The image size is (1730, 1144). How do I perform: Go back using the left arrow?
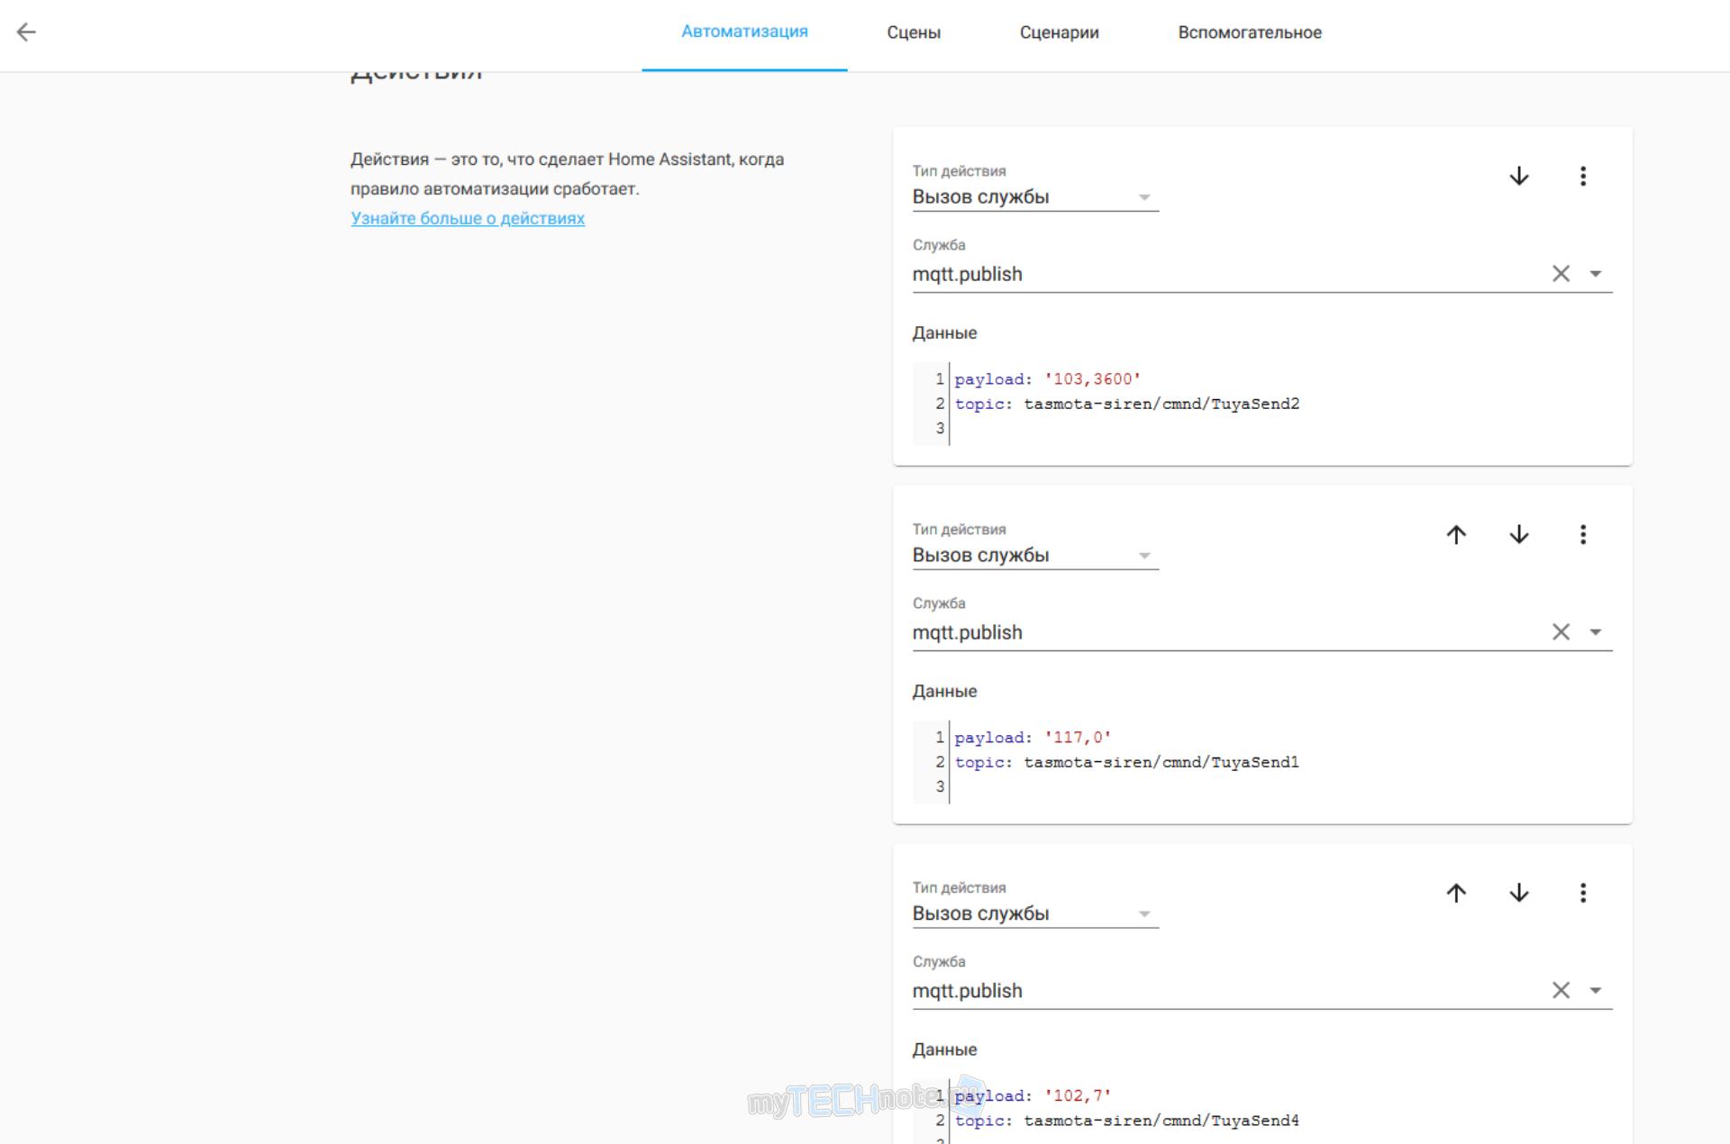(x=26, y=32)
